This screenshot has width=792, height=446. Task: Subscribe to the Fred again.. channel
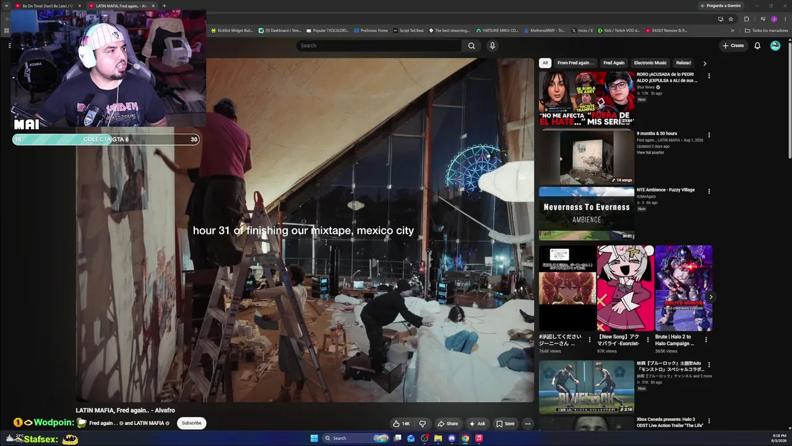tap(191, 423)
